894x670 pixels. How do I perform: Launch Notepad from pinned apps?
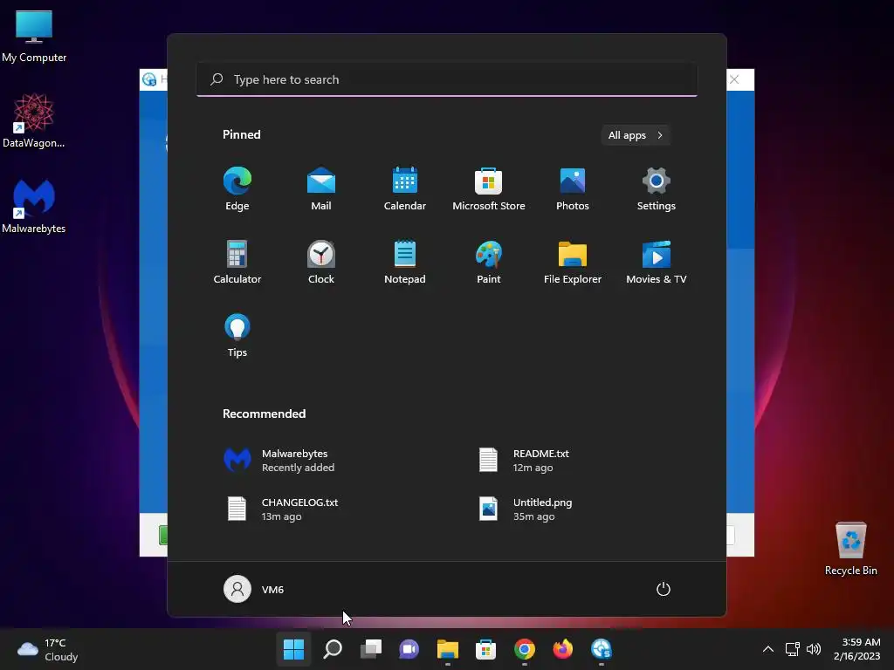click(405, 262)
